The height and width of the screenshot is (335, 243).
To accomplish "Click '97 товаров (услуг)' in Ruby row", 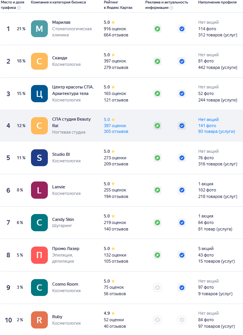I will pyautogui.click(x=216, y=326).
